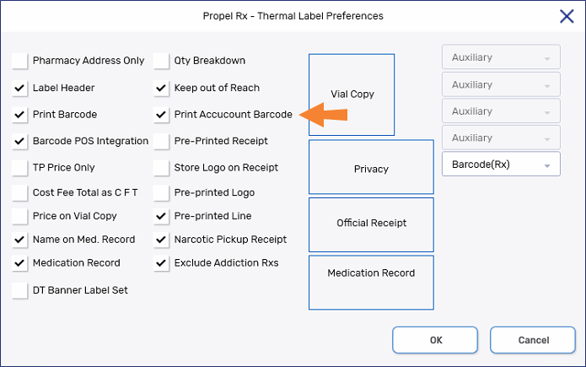
Task: Enable the Pharmacy Address Only checkbox
Action: point(19,61)
